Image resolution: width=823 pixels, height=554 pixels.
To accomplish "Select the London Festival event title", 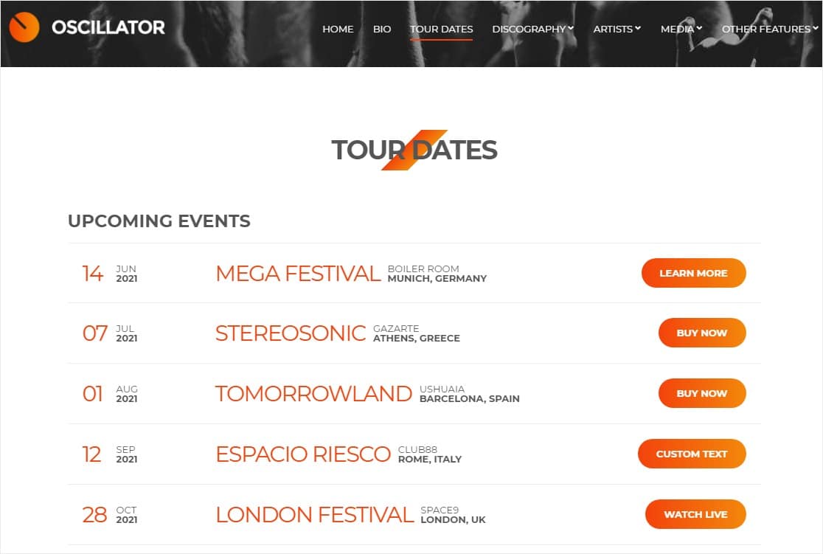I will click(x=314, y=515).
